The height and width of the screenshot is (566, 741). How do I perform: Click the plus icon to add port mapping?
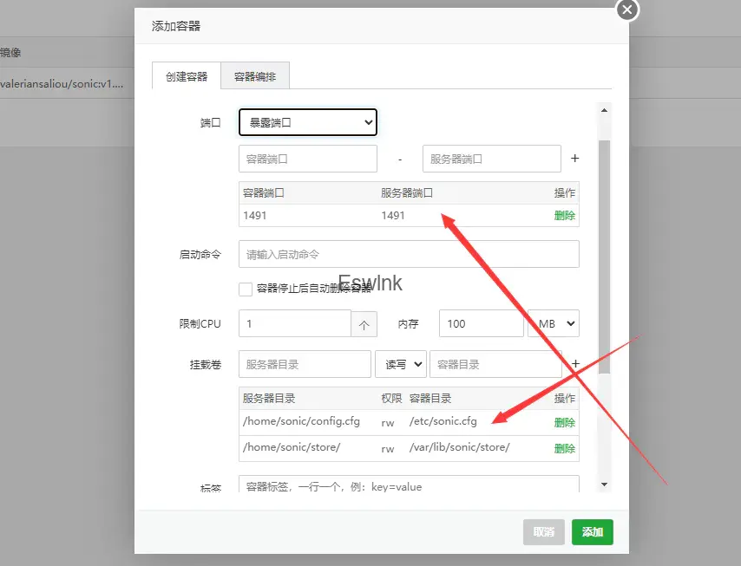pyautogui.click(x=574, y=159)
